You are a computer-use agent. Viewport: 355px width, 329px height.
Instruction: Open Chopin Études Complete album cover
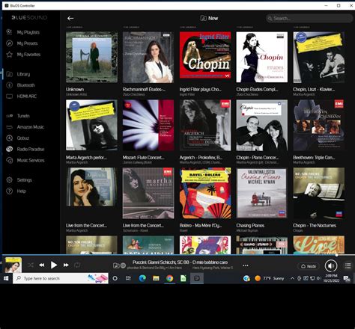tap(262, 57)
